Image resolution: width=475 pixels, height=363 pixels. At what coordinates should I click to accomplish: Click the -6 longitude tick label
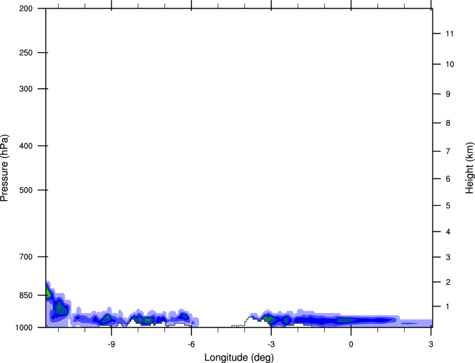coord(191,344)
